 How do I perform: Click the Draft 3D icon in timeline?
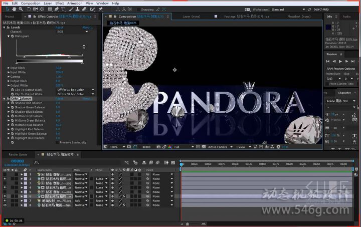point(135,162)
